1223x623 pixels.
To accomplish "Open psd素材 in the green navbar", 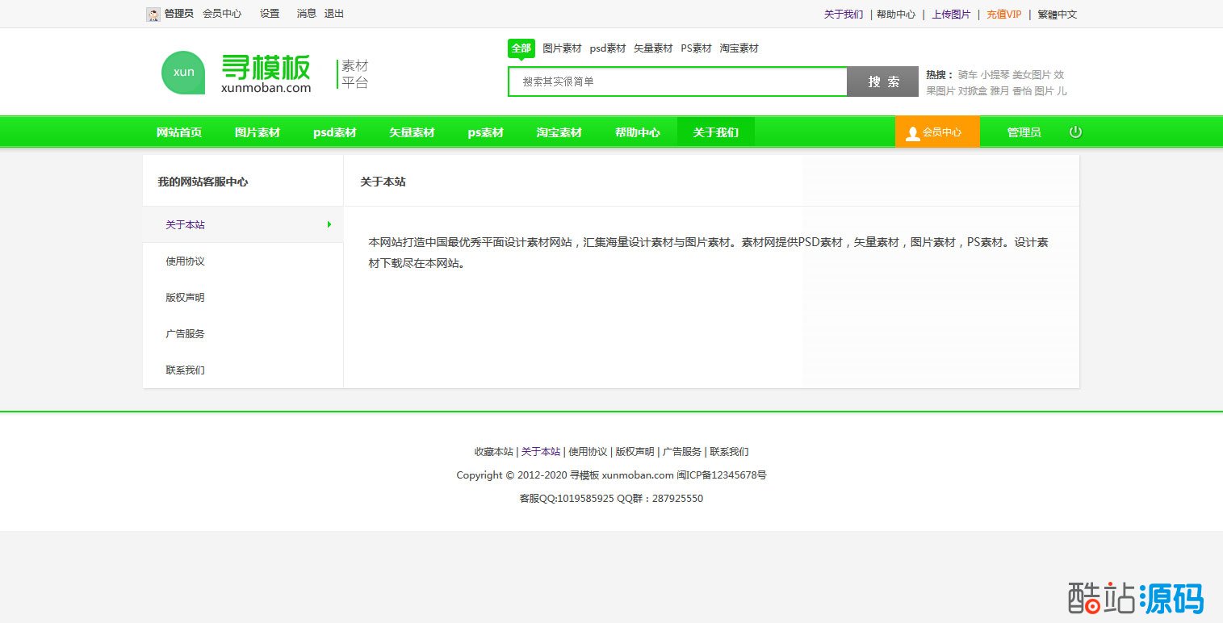I will (x=335, y=132).
